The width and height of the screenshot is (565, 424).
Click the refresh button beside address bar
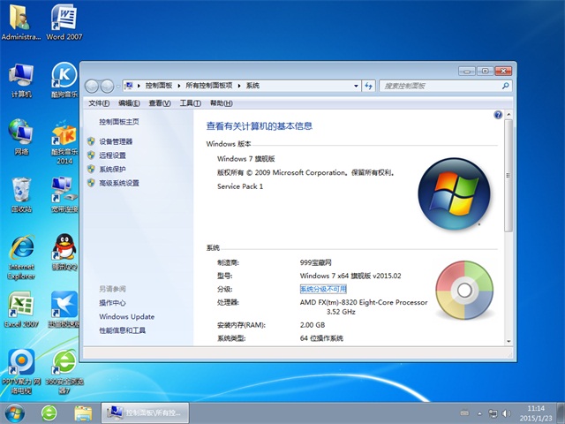point(368,86)
